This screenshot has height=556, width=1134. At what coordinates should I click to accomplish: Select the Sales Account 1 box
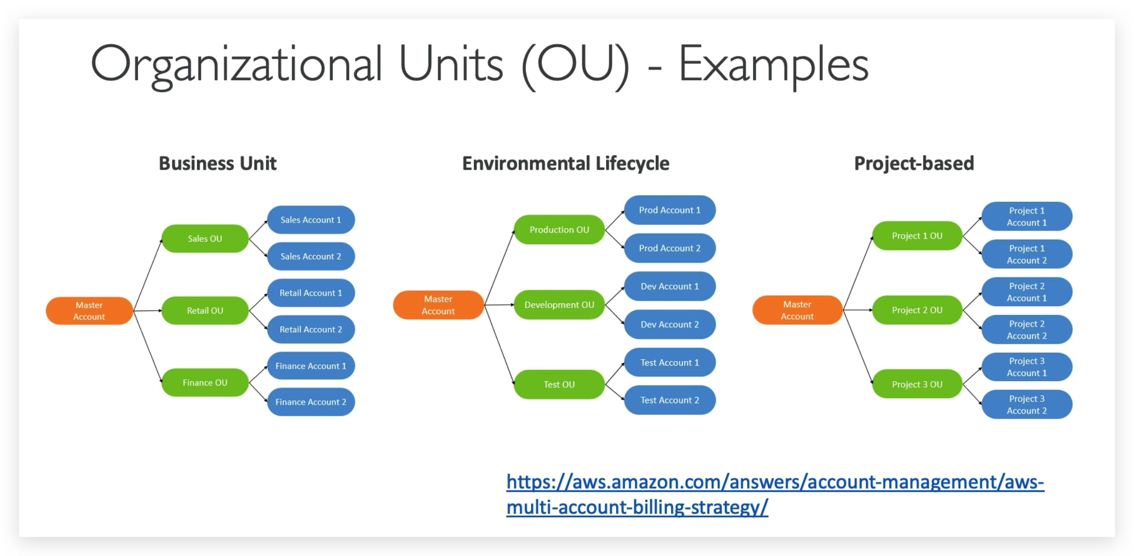311,219
